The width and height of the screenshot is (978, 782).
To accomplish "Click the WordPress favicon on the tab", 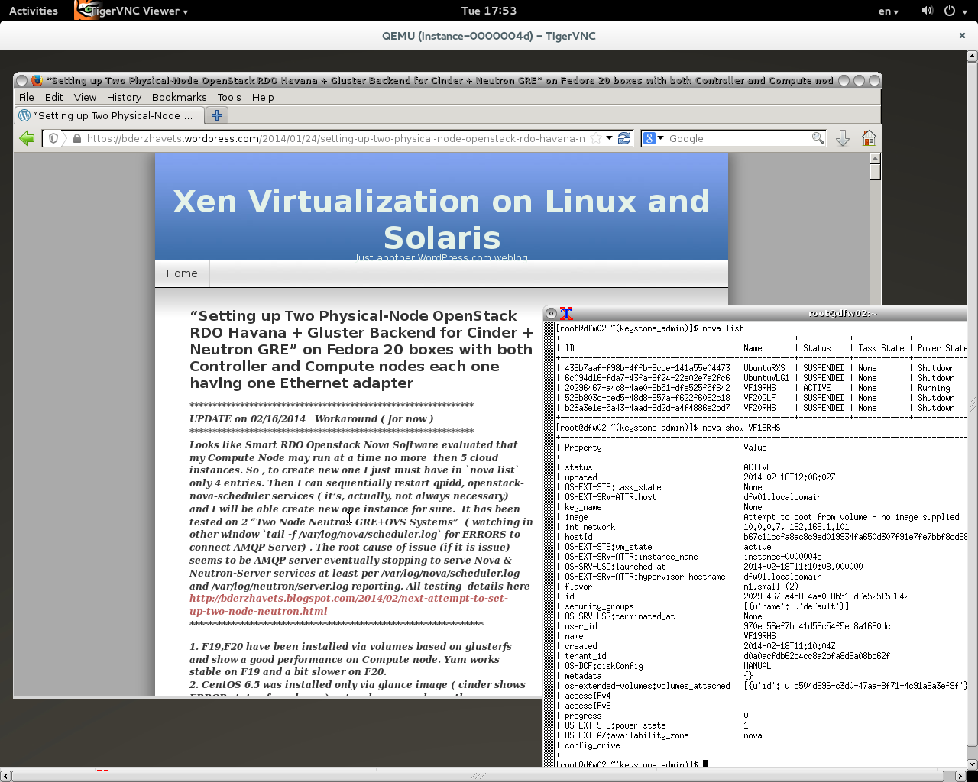I will click(x=24, y=115).
